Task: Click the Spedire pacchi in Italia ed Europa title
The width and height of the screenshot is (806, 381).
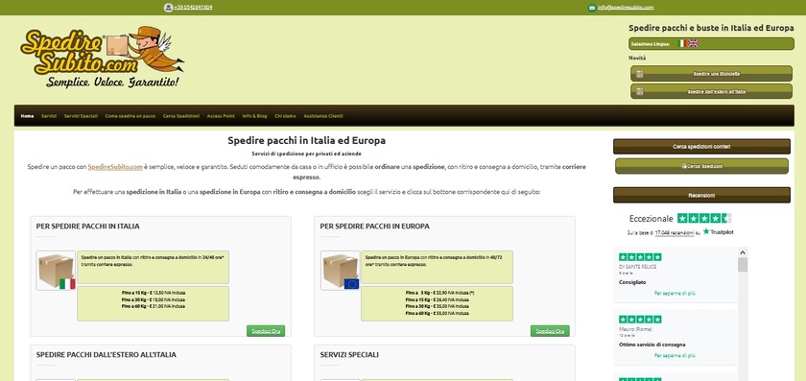Action: [306, 140]
